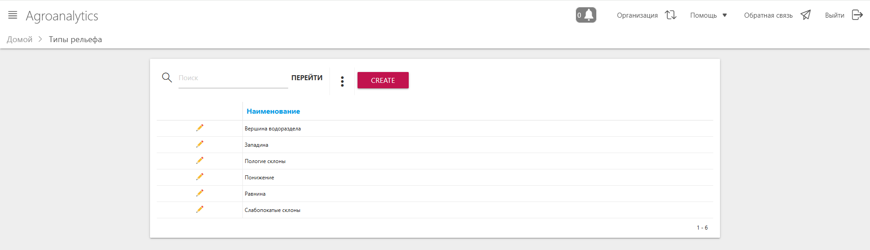Edit the Слабопокатые склоны entry

click(x=199, y=210)
